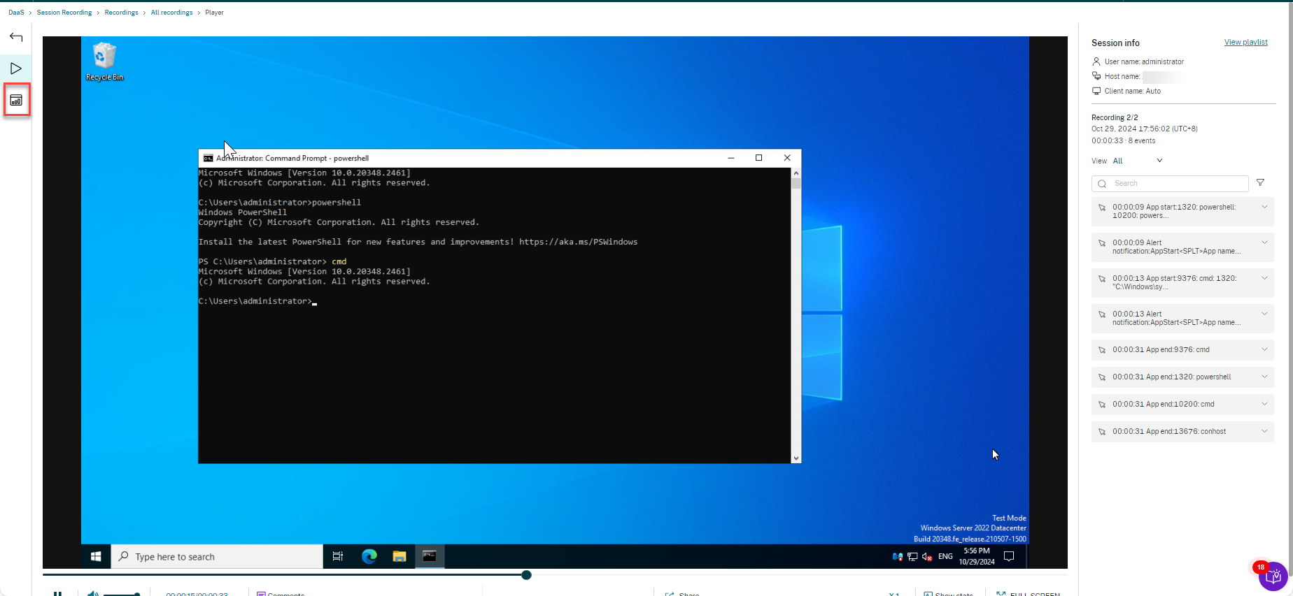Navigate to All recordings breadcrumb
The image size is (1293, 596).
(171, 13)
